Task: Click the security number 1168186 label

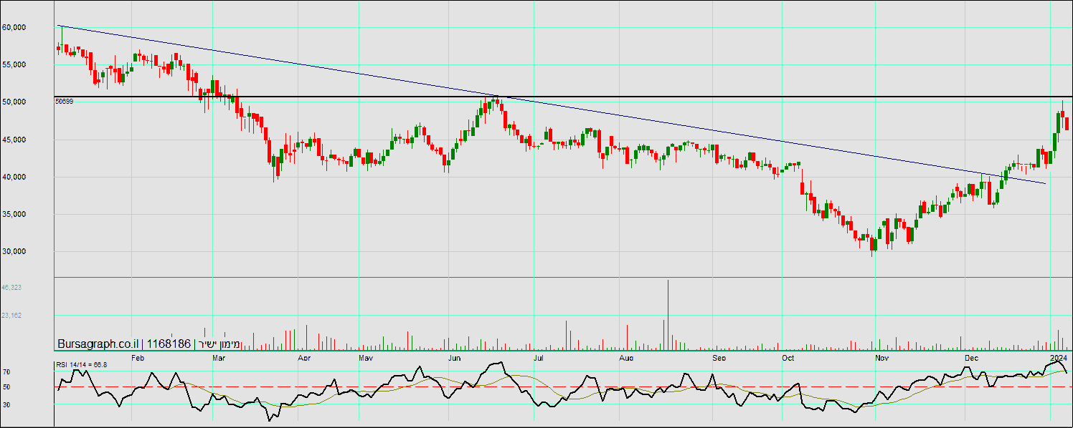Action: pos(169,344)
